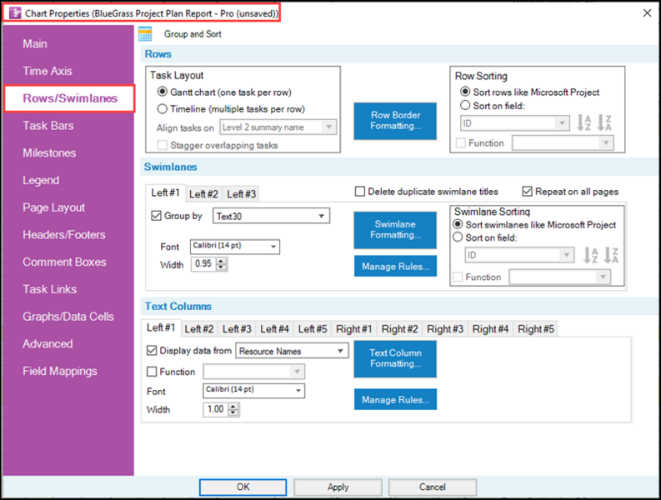Open Time Axis settings
Viewport: 661px width, 500px height.
click(x=48, y=71)
